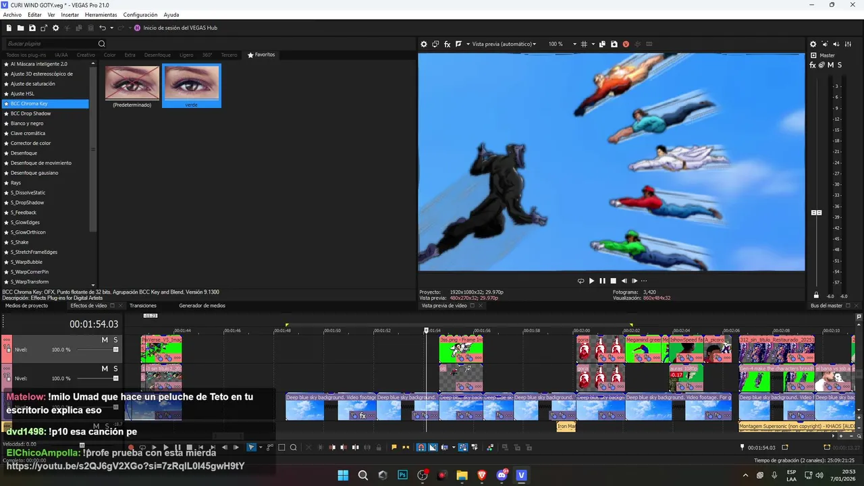Open Inicio de sesión del VEGAS Hub

[175, 28]
